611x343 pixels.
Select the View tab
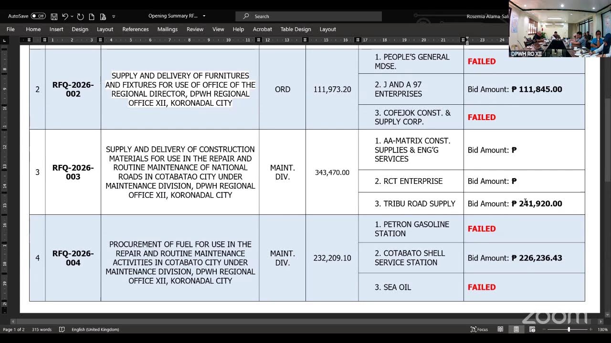[x=218, y=29]
